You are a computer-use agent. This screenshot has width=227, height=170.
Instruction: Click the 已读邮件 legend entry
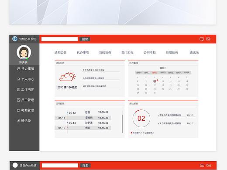(148, 133)
